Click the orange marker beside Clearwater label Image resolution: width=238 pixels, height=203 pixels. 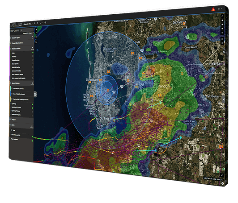(x=100, y=80)
